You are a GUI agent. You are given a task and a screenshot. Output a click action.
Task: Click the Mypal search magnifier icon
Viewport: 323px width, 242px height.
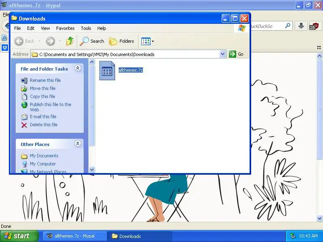(x=287, y=26)
